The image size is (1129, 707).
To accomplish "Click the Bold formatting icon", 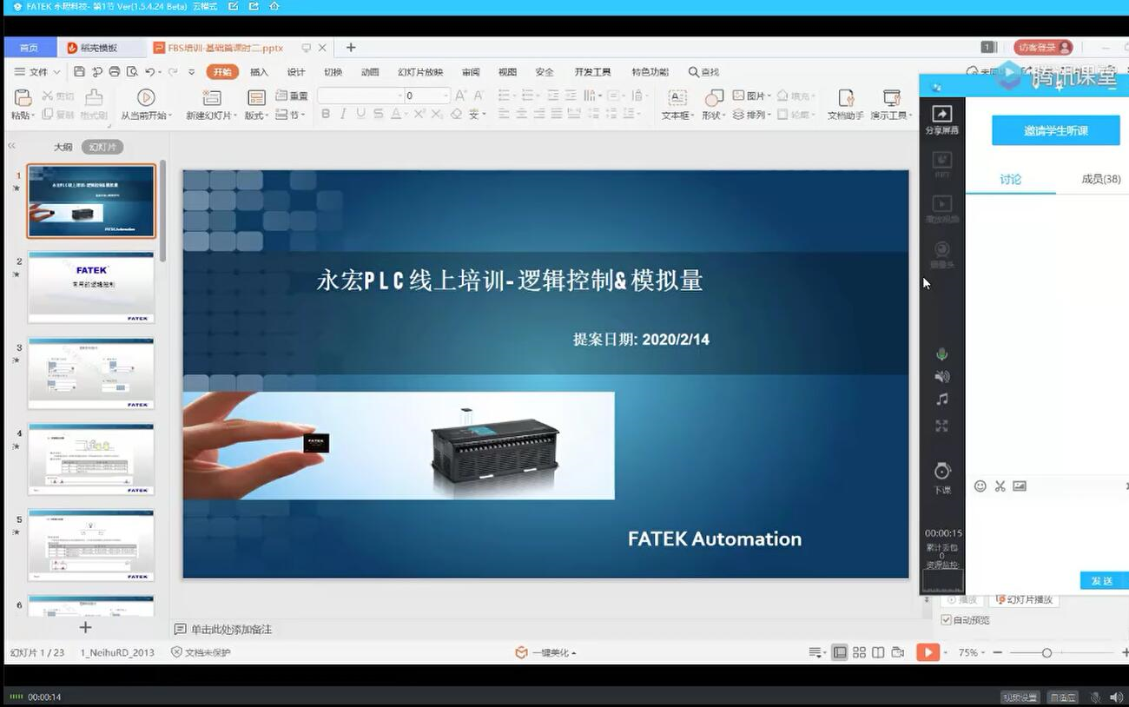I will click(326, 114).
